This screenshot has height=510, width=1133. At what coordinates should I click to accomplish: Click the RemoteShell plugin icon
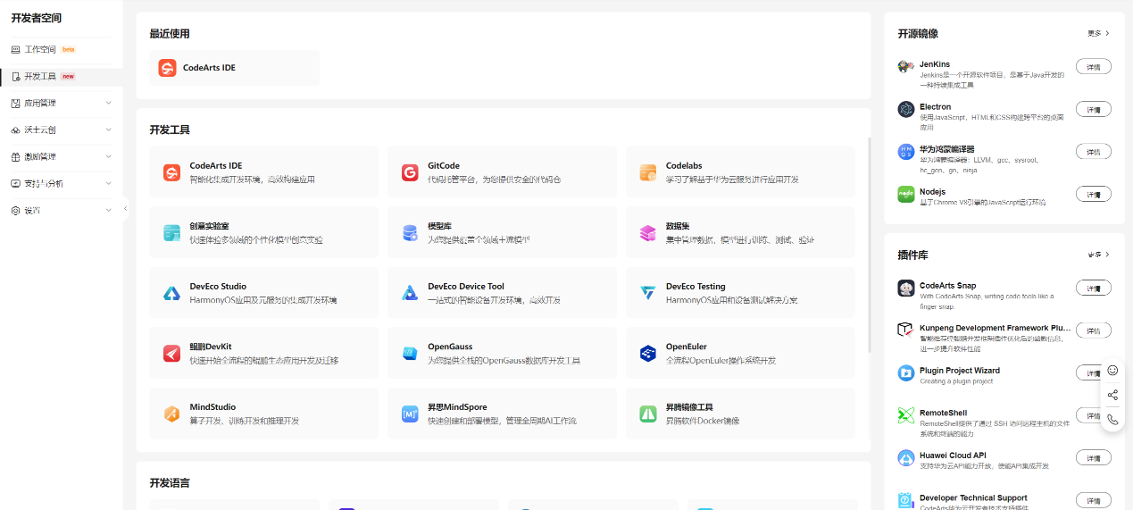pos(905,414)
